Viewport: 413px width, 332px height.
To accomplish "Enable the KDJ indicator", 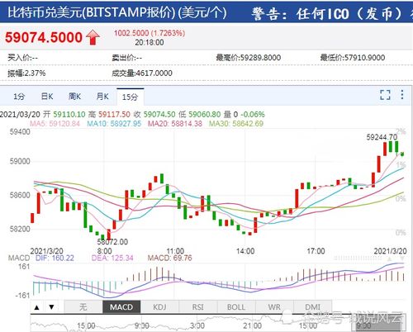I will (x=159, y=307).
